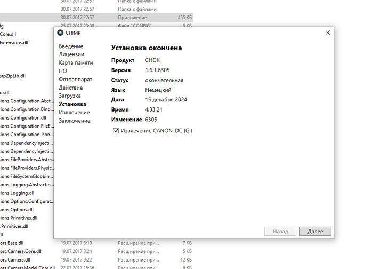
Task: Select Core.dll file in Explorer list
Action: [x=8, y=34]
